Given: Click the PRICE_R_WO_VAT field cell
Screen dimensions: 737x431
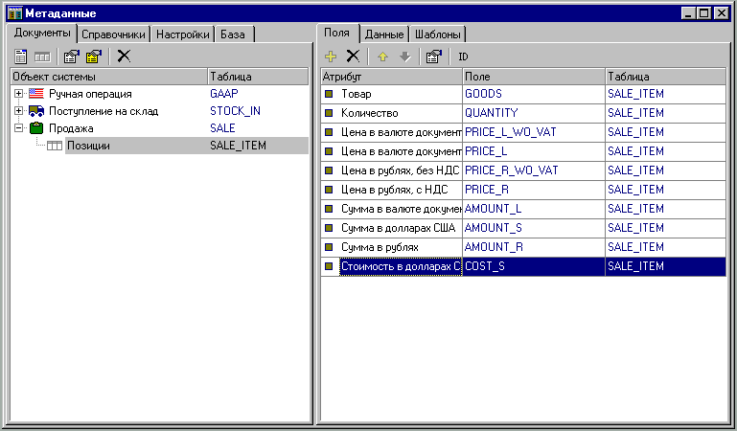Looking at the screenshot, I should 534,170.
